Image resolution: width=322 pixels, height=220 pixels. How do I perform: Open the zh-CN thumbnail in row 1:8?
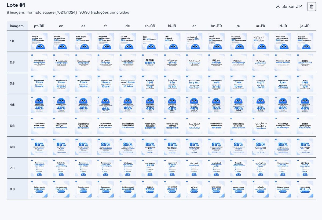150,41
